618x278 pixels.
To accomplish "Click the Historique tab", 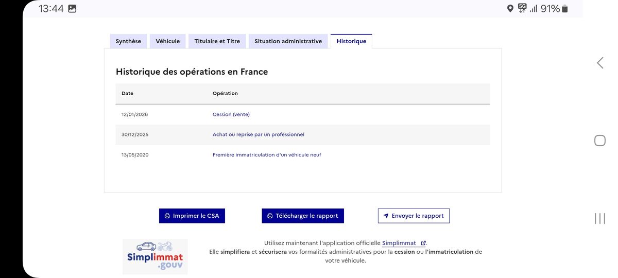I will [x=351, y=41].
